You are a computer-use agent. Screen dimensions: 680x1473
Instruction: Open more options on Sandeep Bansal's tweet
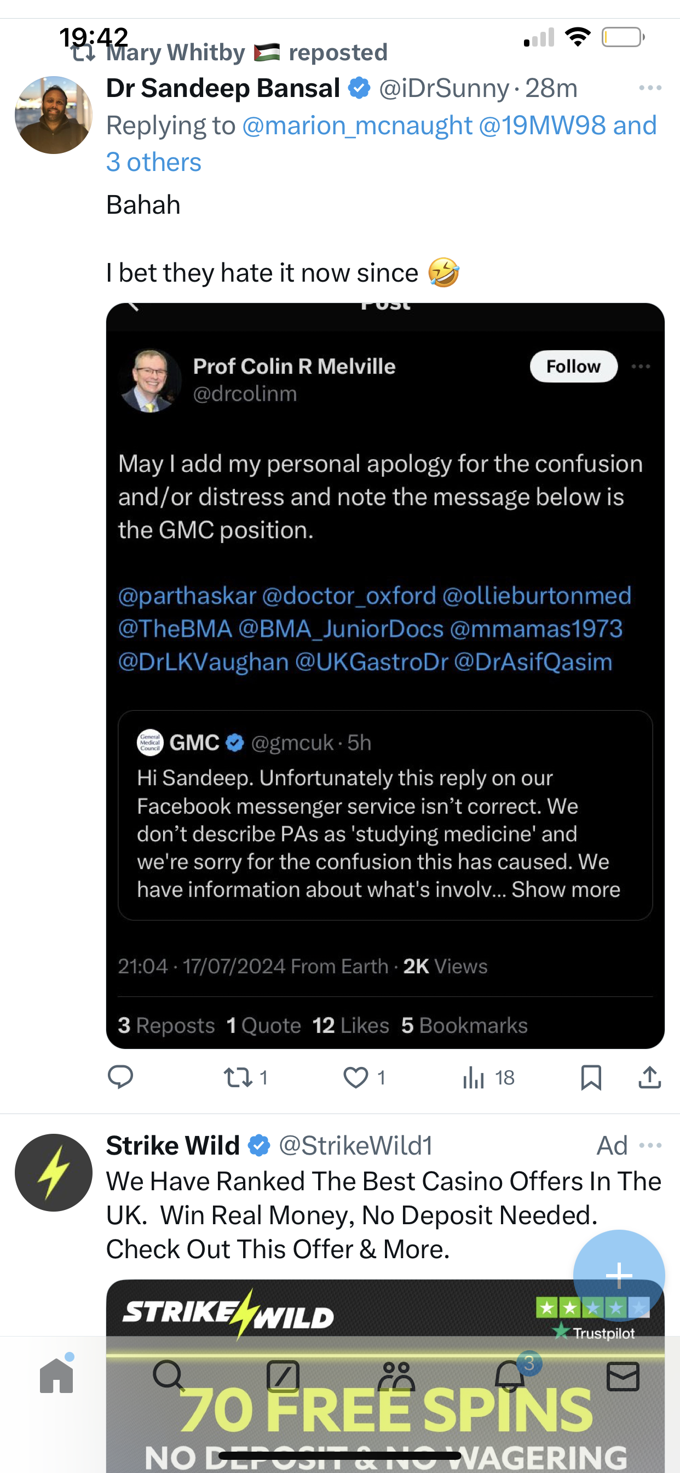pyautogui.click(x=650, y=88)
